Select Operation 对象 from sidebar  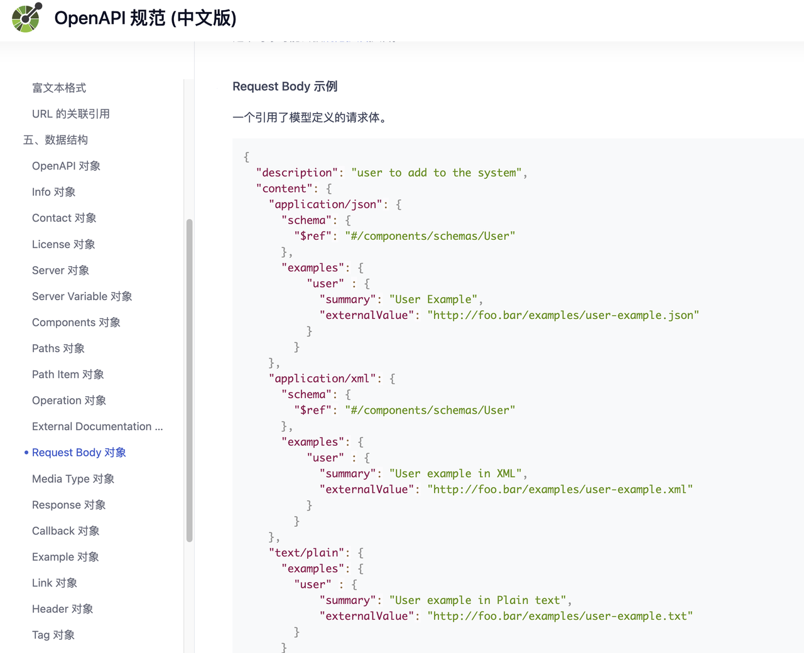coord(68,400)
